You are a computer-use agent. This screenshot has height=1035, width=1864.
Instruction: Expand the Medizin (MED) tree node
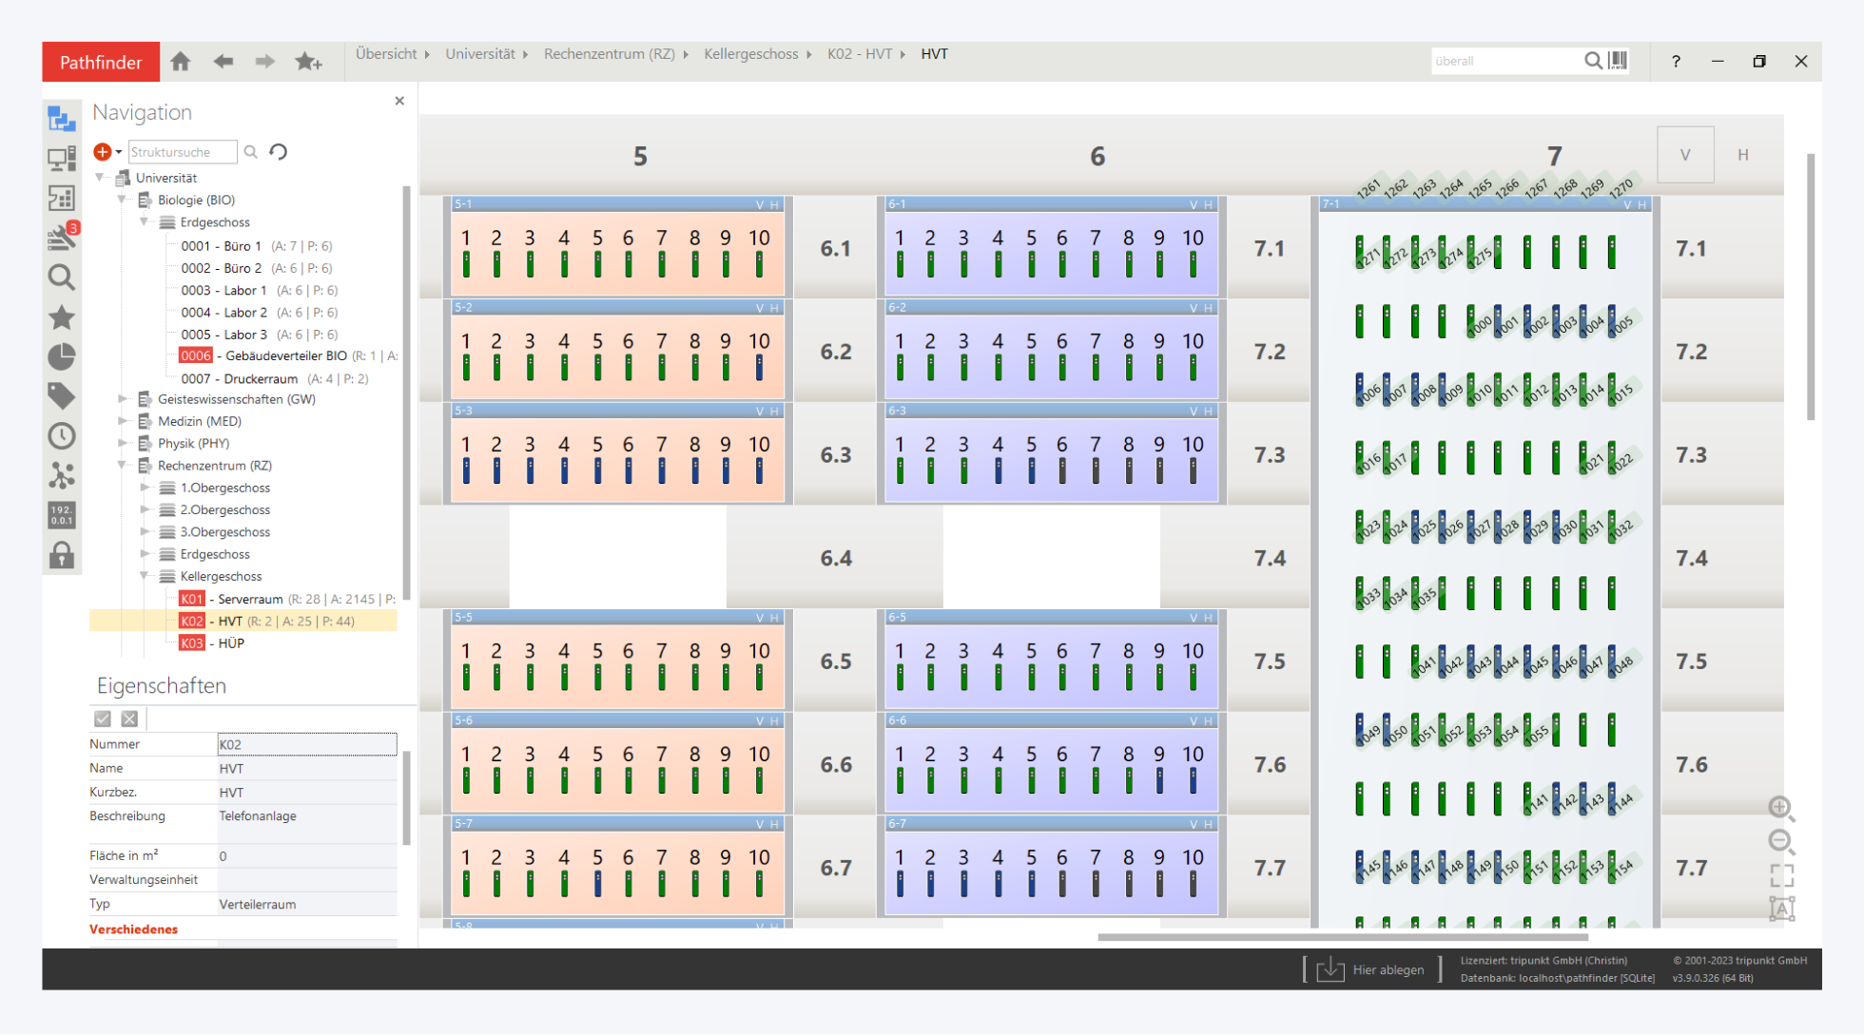coord(123,421)
